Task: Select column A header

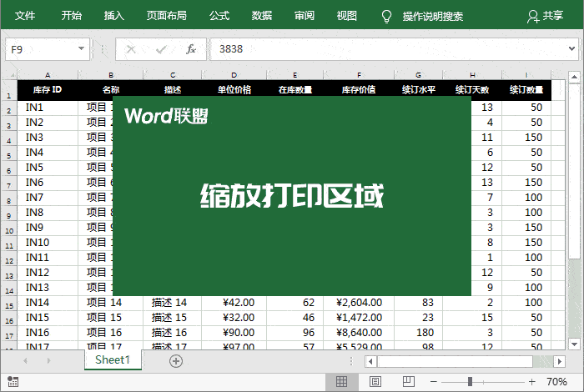Action: 48,75
